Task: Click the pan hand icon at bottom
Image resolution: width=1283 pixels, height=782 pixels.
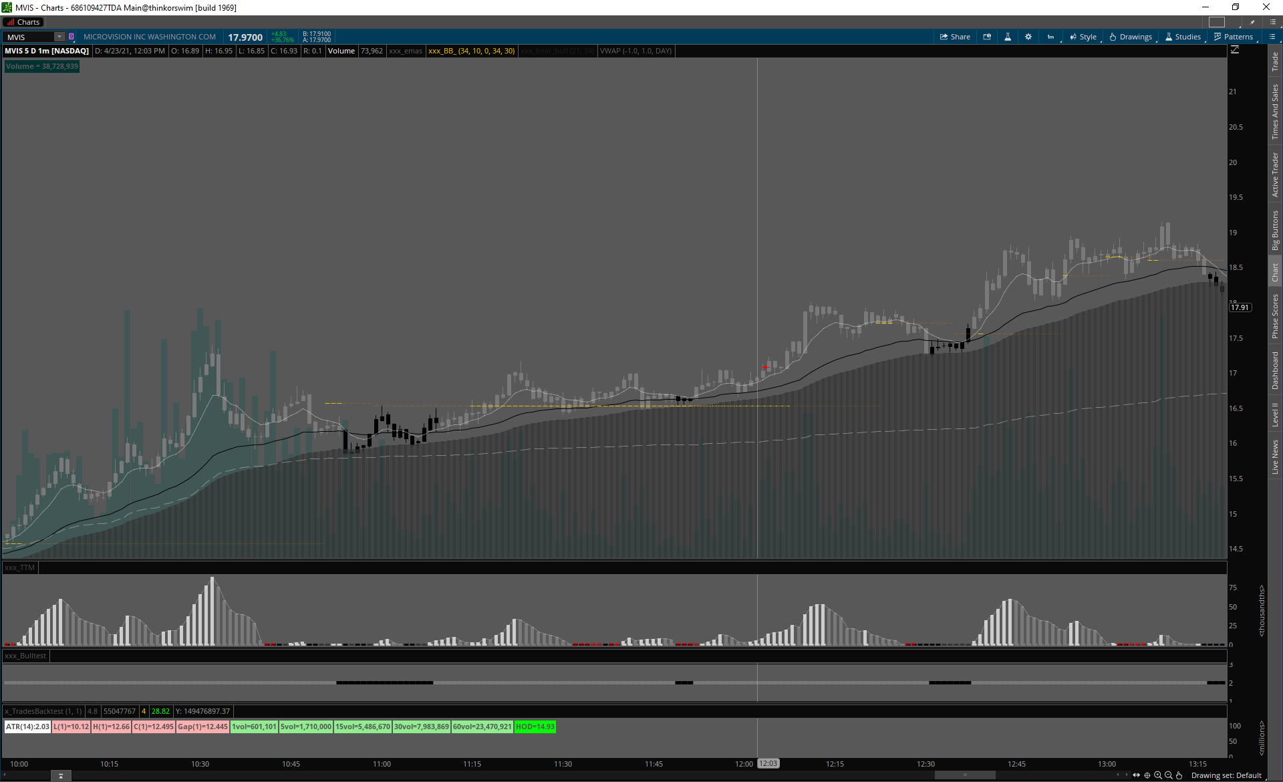Action: (1179, 775)
